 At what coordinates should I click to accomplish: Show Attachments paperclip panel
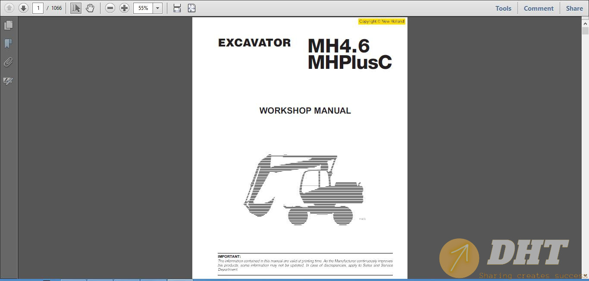click(x=8, y=62)
